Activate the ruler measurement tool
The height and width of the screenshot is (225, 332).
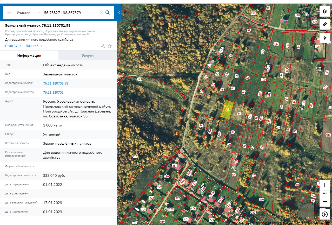tap(324, 25)
